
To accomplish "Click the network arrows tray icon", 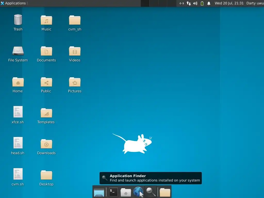I will coord(188,3).
